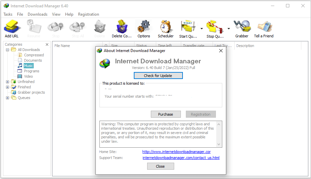
Task: Open the Start Queue dropdown arrow
Action: tap(202, 29)
